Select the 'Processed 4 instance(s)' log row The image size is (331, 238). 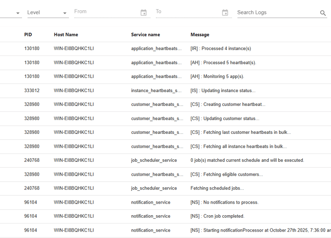point(221,49)
